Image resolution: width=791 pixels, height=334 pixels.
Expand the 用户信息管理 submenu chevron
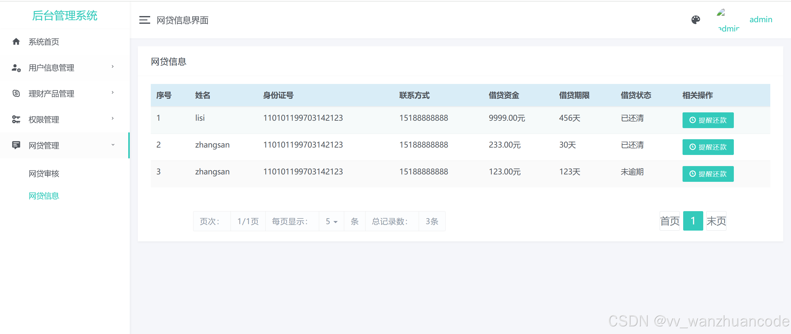pyautogui.click(x=113, y=67)
